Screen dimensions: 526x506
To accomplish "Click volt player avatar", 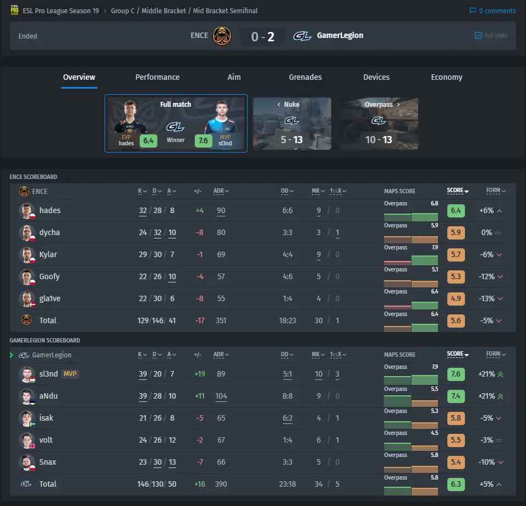I will click(x=27, y=440).
